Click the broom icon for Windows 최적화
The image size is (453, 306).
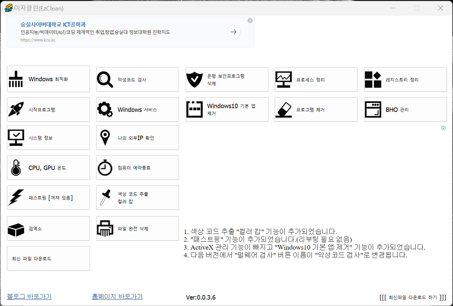[x=16, y=79]
